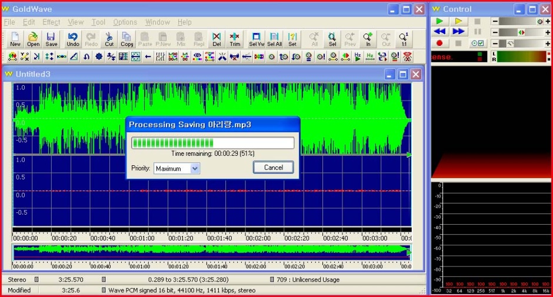Click the L R level meter in Control
This screenshot has width=553, height=297.
[521, 56]
